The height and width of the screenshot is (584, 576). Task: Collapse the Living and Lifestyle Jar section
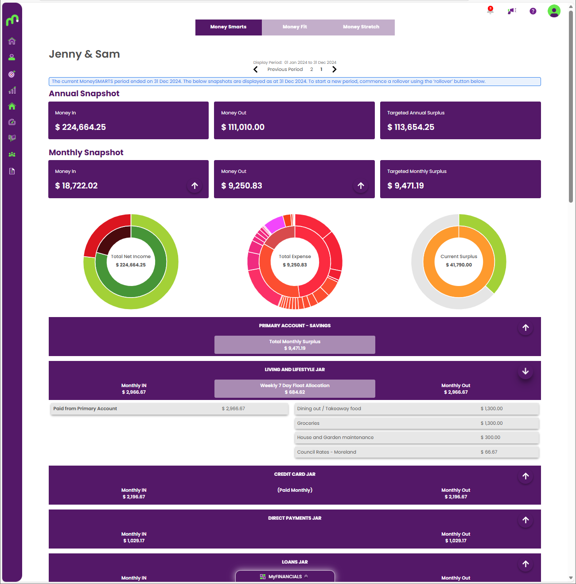[x=525, y=372]
